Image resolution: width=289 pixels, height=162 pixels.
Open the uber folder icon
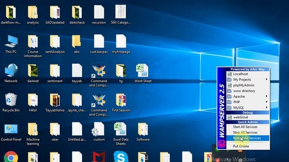[55, 129]
